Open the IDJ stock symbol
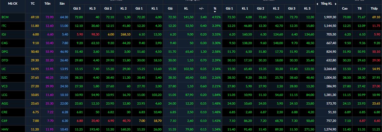Viewport: 382px width, 132px height. click(x=4, y=34)
